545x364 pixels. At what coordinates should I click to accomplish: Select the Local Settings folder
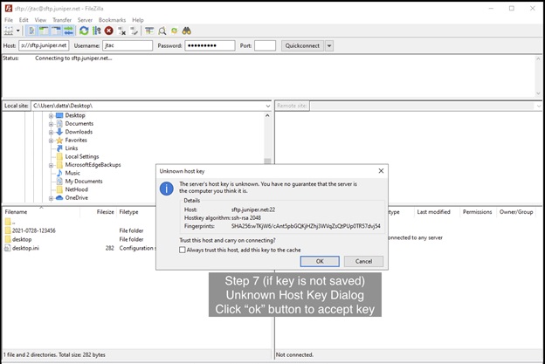(x=82, y=156)
